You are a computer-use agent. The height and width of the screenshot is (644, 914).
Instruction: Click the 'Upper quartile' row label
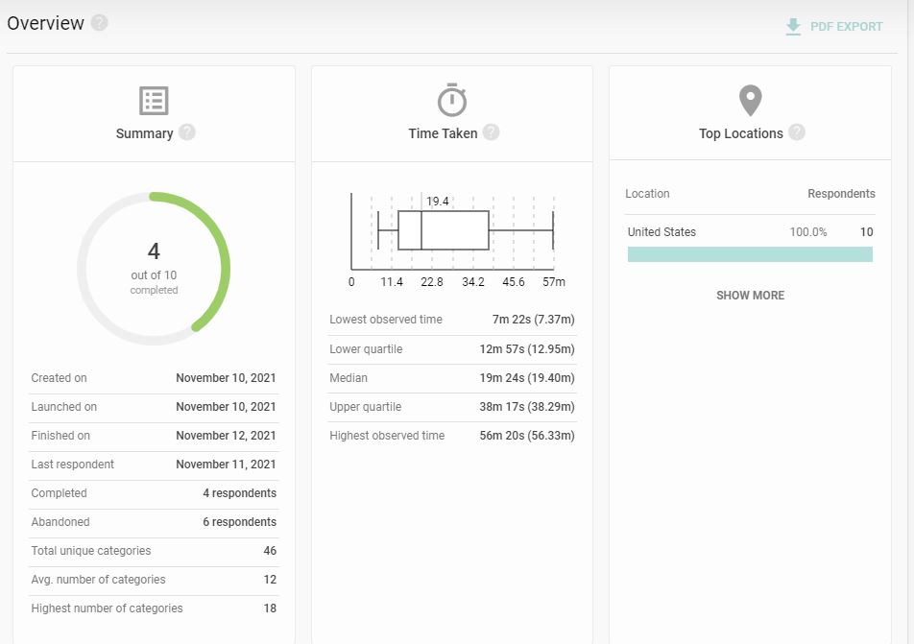click(365, 407)
